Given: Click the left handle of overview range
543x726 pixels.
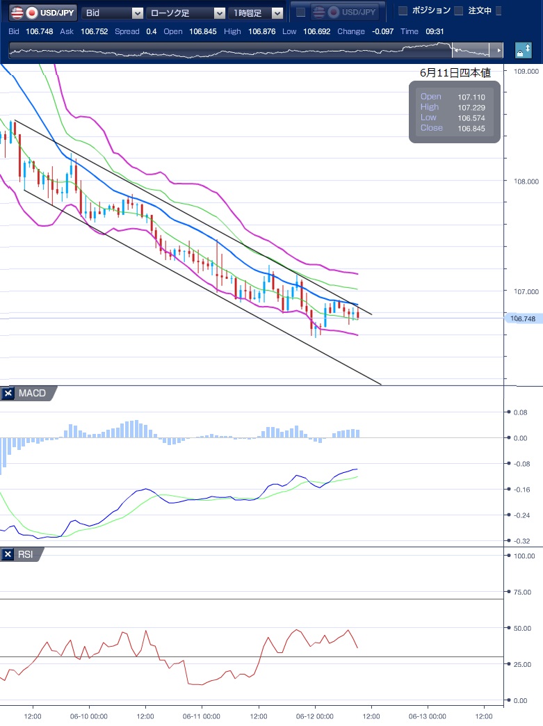Looking at the screenshot, I should 453,51.
